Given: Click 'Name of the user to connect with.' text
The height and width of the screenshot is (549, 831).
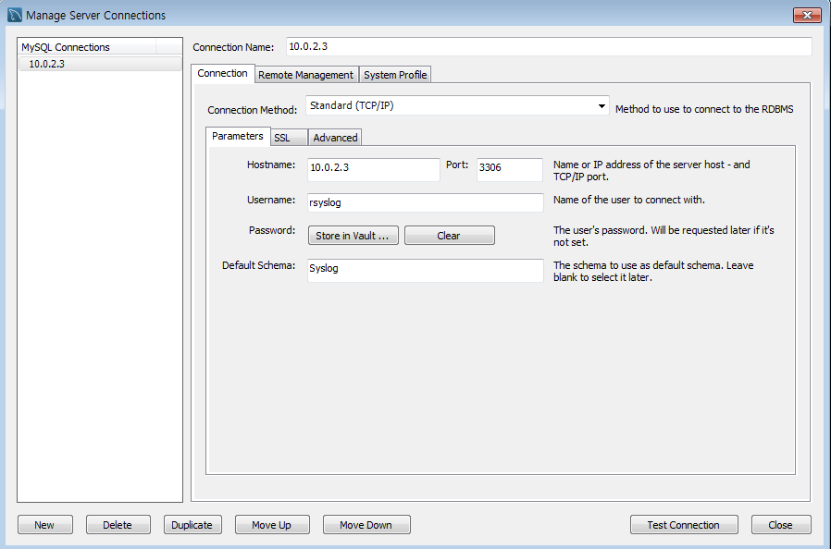Looking at the screenshot, I should 629,200.
